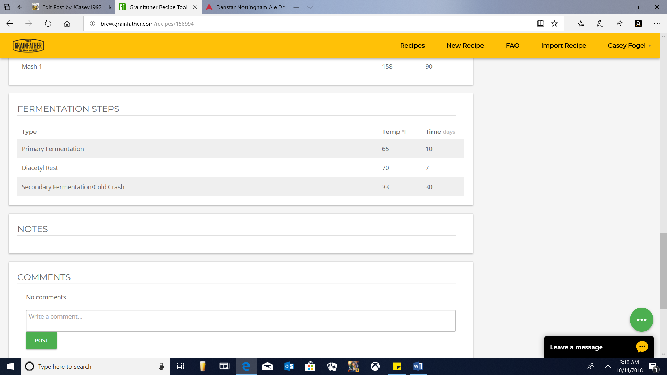
Task: Open the clock and date in taskbar
Action: coord(629,366)
